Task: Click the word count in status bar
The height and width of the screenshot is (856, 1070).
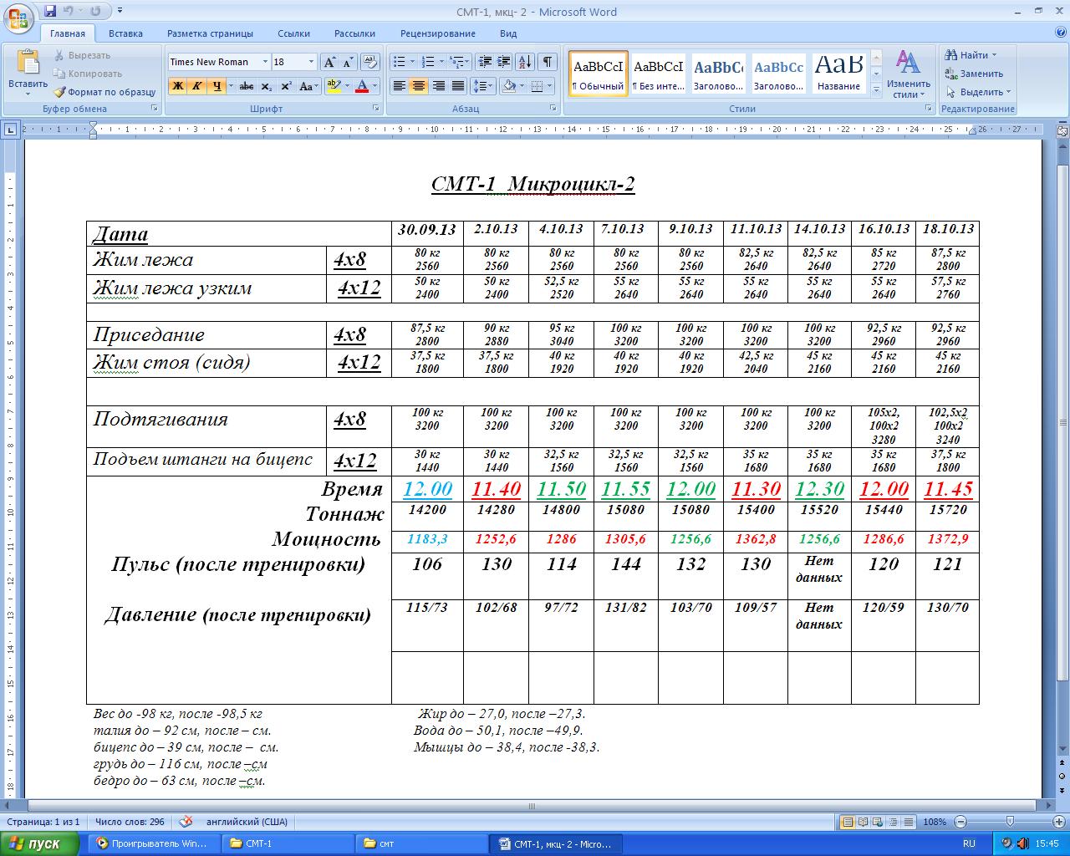Action: (130, 822)
